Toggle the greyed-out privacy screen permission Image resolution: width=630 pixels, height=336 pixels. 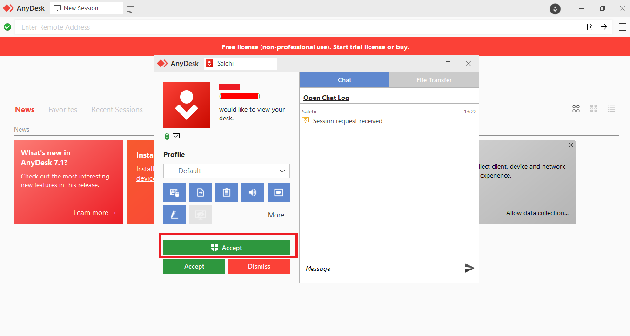[201, 215]
